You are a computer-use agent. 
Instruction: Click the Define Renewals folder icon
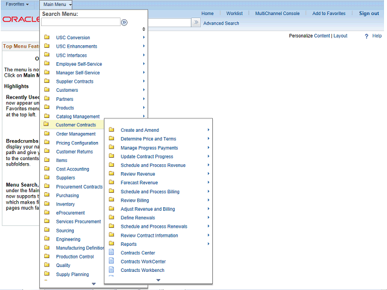click(x=111, y=217)
